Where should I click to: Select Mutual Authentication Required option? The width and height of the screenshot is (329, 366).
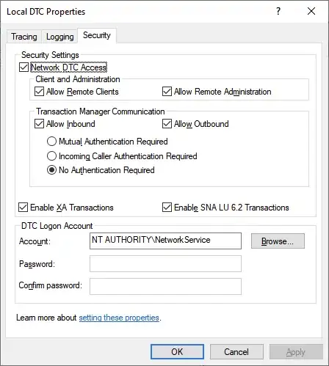click(x=51, y=142)
